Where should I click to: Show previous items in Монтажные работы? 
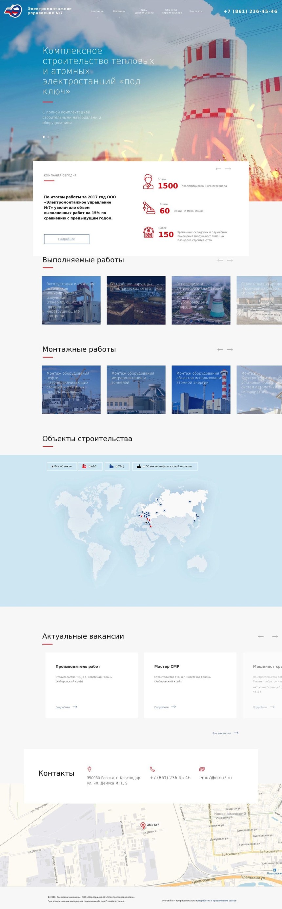(220, 349)
